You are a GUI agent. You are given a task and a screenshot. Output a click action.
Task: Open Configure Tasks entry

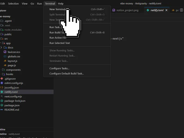[x=77, y=68]
